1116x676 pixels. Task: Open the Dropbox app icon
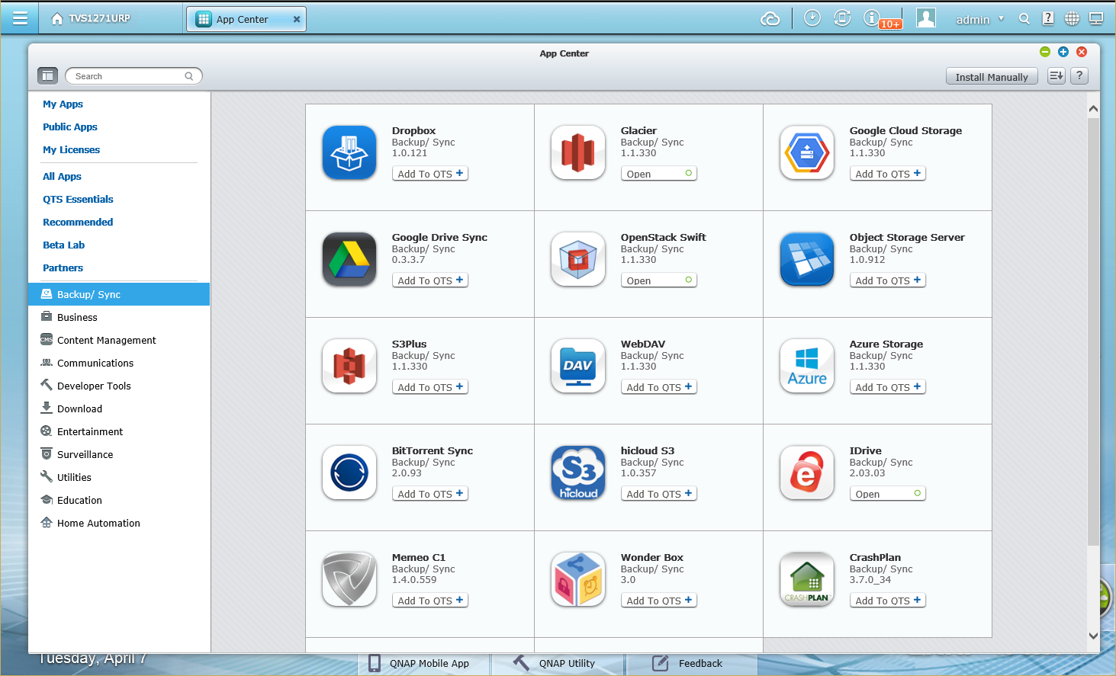[x=349, y=152]
